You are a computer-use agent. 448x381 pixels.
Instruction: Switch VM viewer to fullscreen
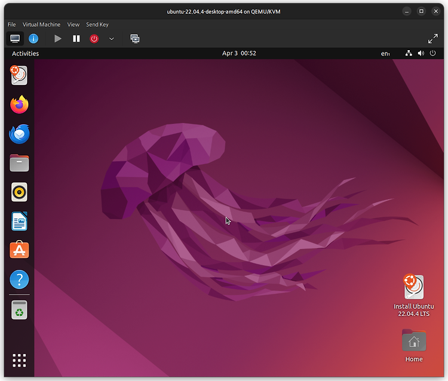point(433,39)
